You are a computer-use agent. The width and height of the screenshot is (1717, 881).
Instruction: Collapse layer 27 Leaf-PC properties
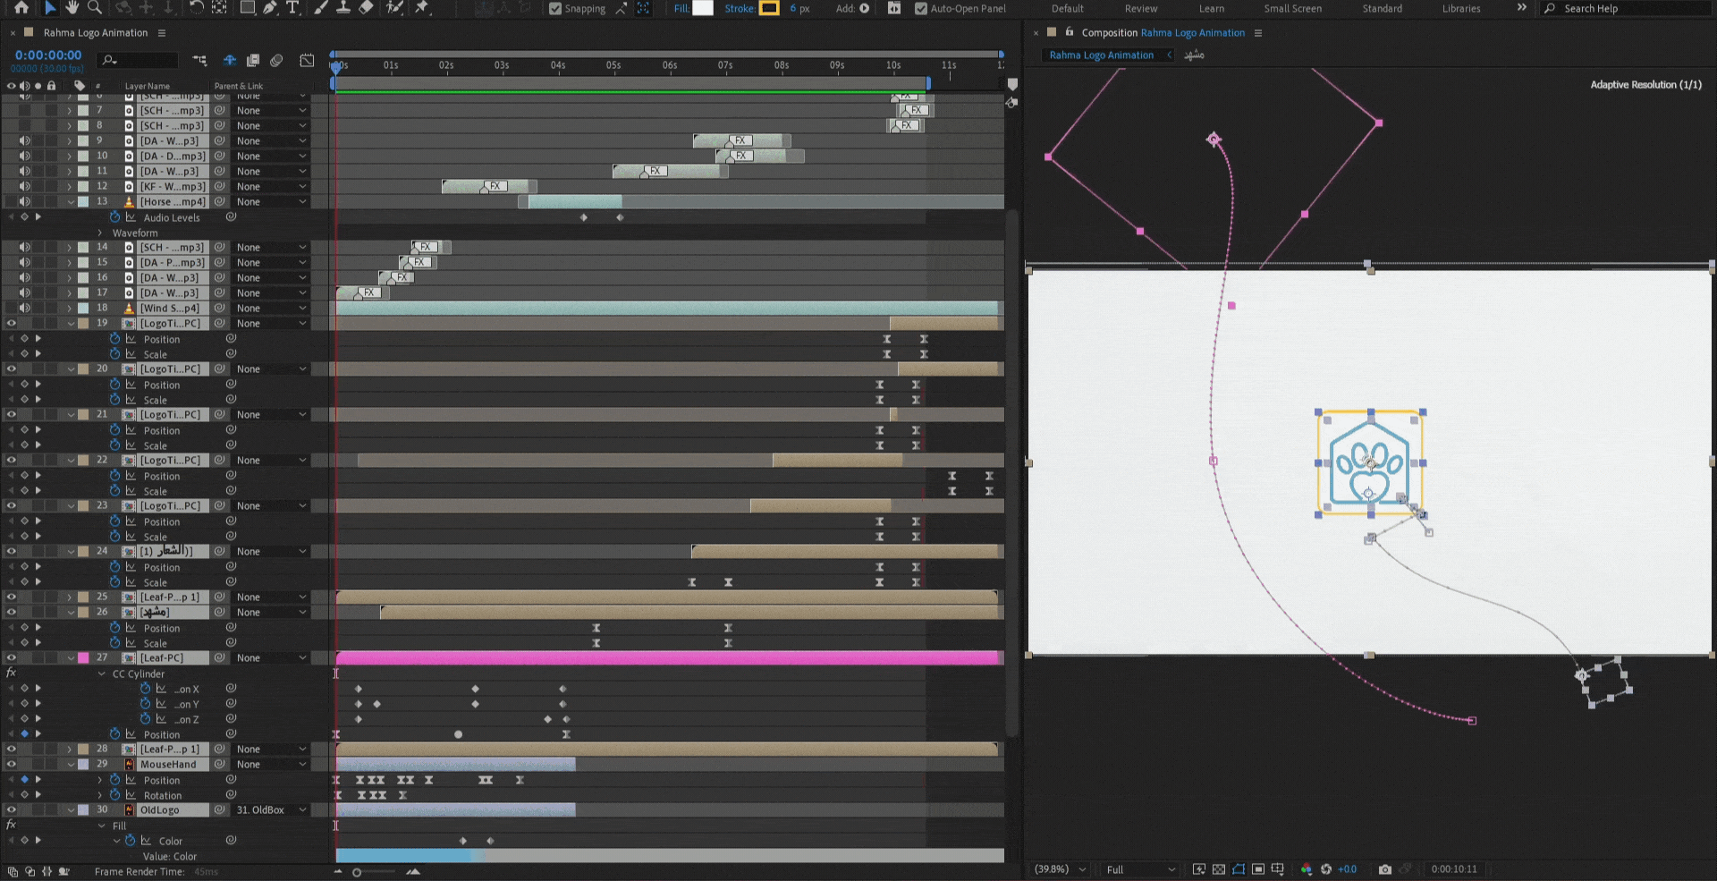point(71,657)
